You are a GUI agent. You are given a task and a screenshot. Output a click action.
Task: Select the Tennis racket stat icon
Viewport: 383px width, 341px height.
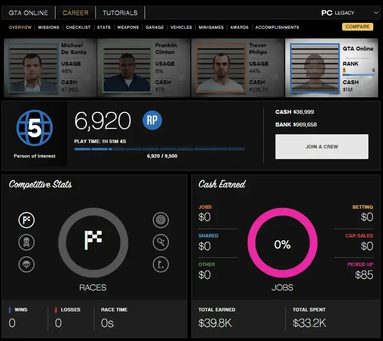click(x=160, y=242)
